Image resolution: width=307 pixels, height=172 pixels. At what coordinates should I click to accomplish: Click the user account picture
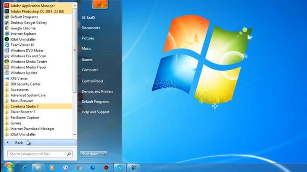tap(100, 4)
